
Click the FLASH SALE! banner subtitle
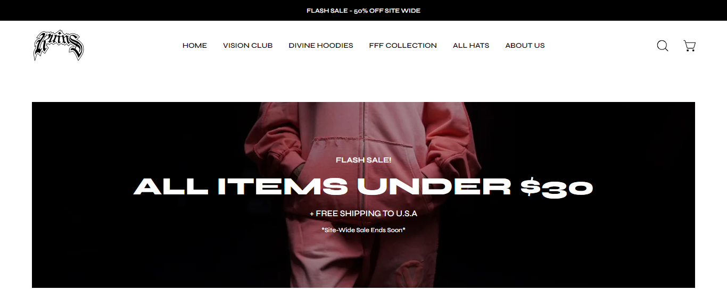tap(363, 160)
